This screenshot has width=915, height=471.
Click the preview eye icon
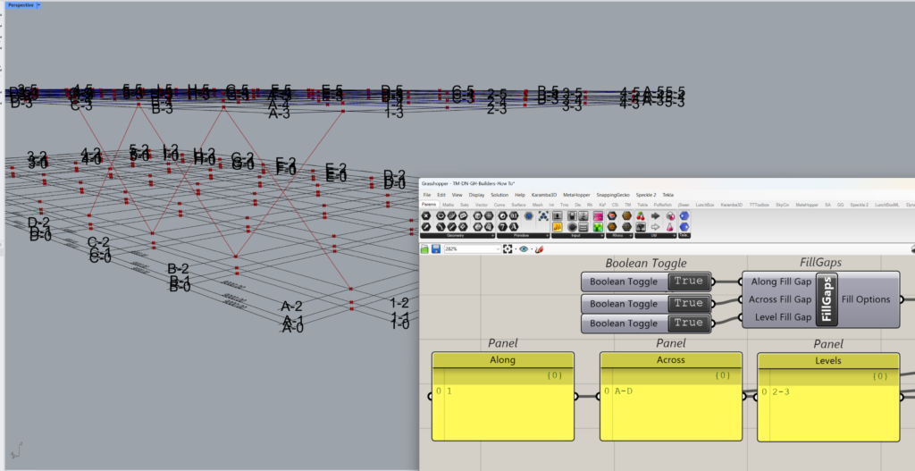point(523,249)
